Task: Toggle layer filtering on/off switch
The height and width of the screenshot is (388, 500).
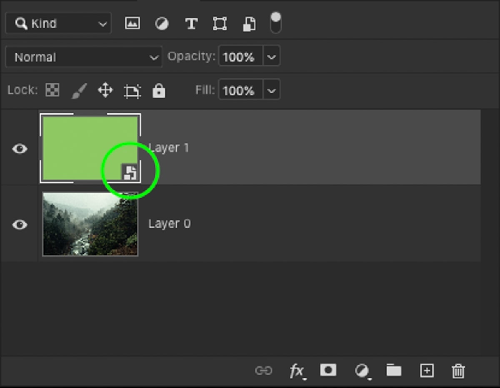Action: coord(276,23)
